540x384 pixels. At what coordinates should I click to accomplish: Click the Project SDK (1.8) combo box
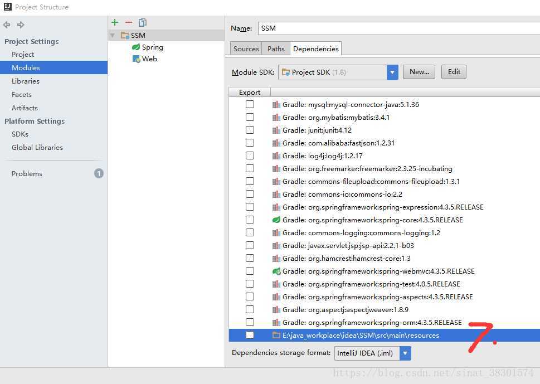tap(338, 72)
